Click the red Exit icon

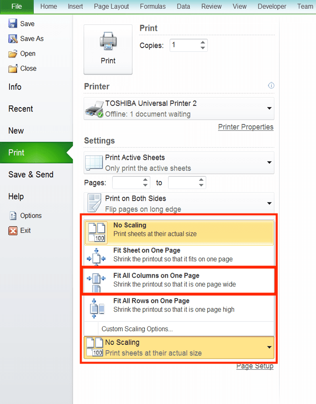pyautogui.click(x=13, y=231)
